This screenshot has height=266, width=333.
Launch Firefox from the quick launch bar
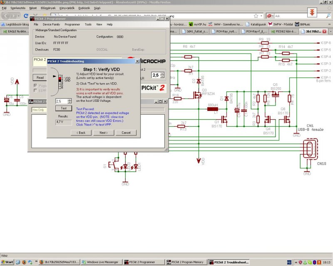(x=24, y=262)
